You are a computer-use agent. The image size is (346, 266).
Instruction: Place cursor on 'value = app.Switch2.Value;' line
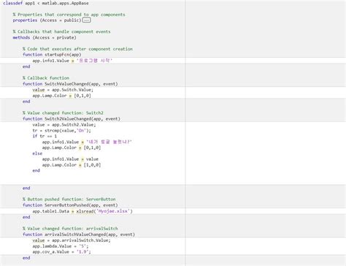pyautogui.click(x=64, y=124)
